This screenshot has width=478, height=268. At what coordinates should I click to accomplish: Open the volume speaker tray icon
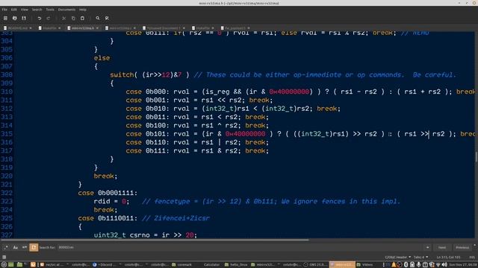[x=444, y=265]
